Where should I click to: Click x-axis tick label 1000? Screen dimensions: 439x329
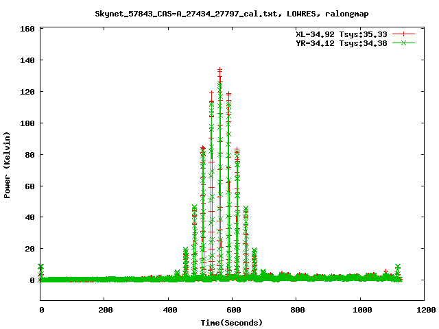click(x=362, y=310)
